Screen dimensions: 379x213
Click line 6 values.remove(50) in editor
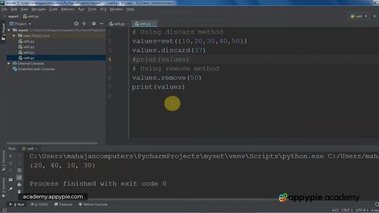click(x=166, y=78)
